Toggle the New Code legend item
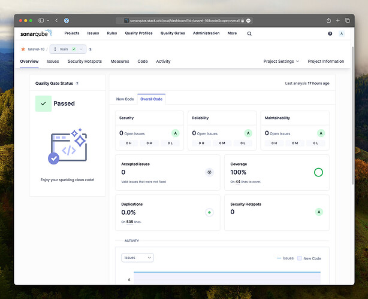The height and width of the screenshot is (299, 368). [309, 258]
